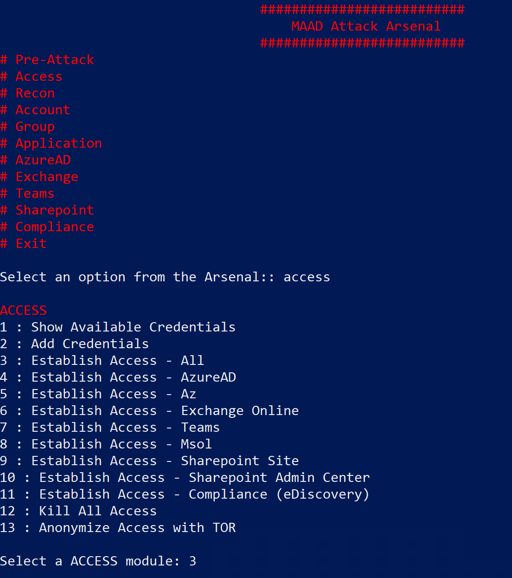Click the ACCESS module input prompt
Viewport: 512px width, 578px height.
(x=192, y=561)
